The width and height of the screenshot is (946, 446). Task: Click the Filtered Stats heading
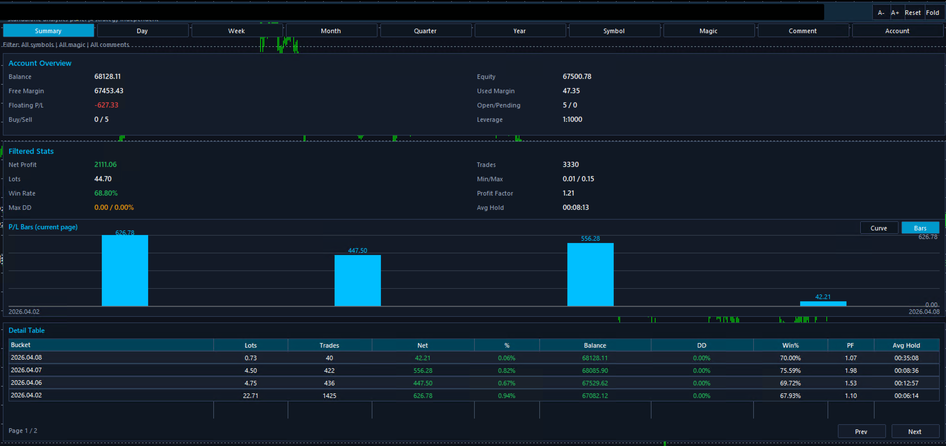click(31, 152)
